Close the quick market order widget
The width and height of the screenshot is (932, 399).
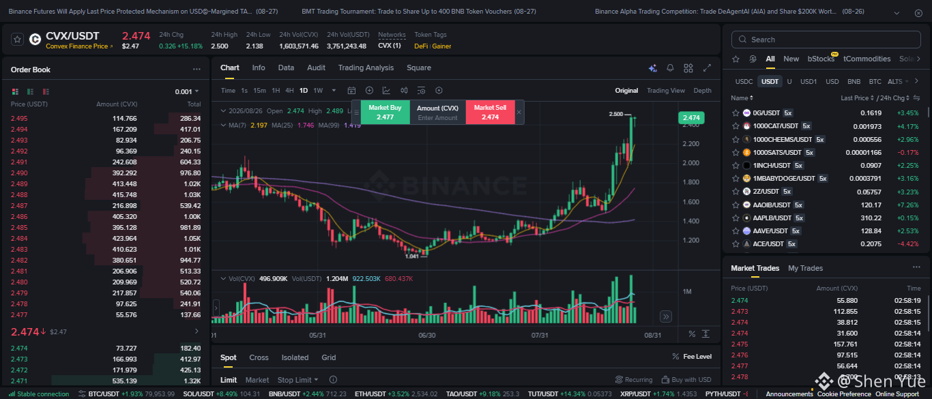coord(519,113)
